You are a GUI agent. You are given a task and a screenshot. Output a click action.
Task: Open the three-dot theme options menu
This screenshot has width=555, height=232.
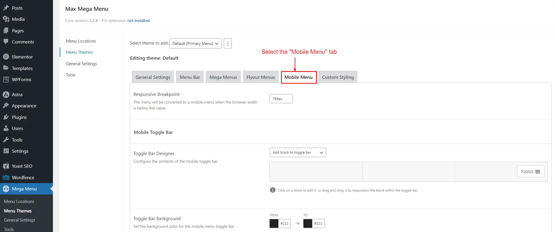[x=228, y=43]
